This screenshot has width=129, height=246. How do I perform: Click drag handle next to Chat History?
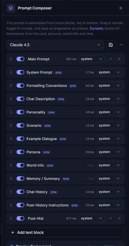click(11, 192)
